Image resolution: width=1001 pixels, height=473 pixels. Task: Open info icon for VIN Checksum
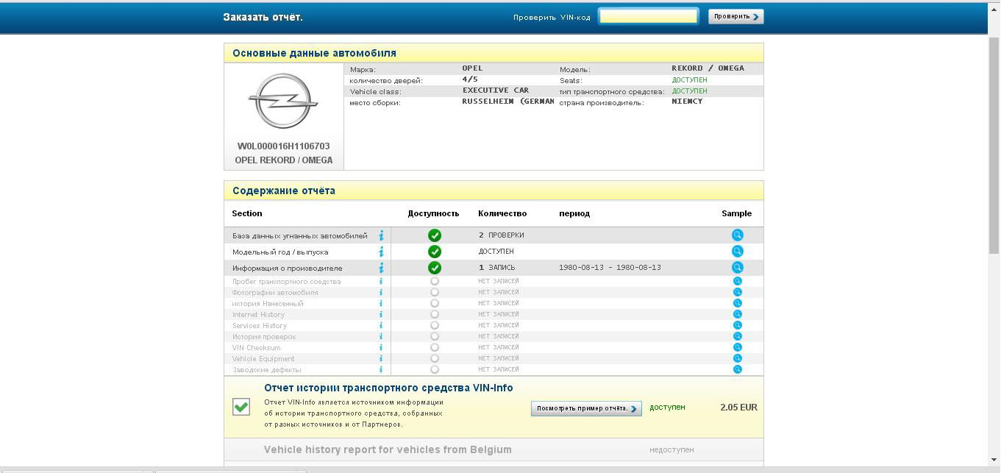(x=381, y=347)
